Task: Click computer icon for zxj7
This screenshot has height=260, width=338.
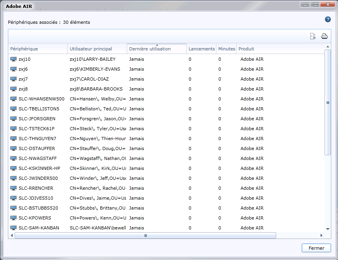Action: click(x=13, y=79)
